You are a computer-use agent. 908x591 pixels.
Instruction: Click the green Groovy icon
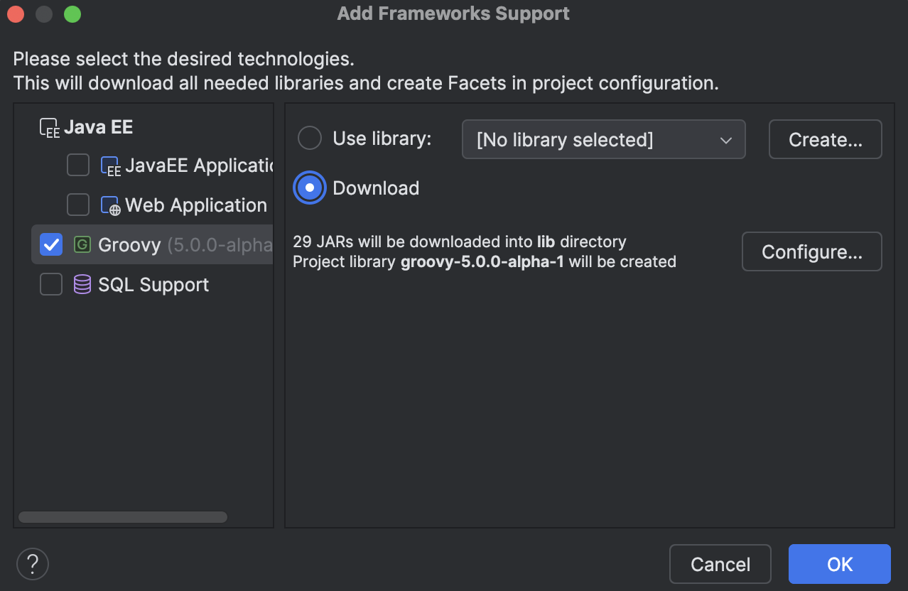click(82, 244)
